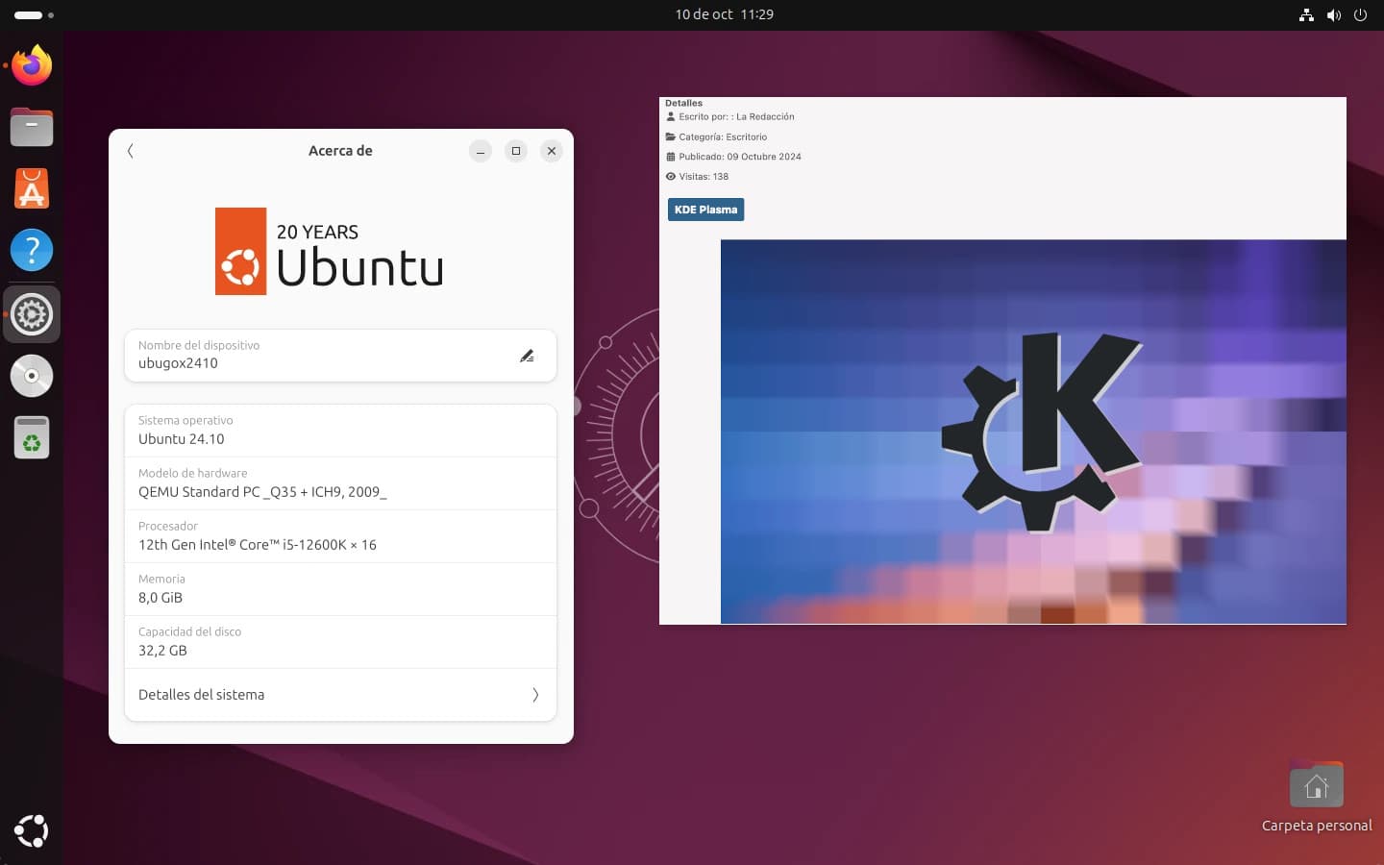This screenshot has width=1384, height=865.
Task: Maximize the Acerca de window
Action: (x=516, y=151)
